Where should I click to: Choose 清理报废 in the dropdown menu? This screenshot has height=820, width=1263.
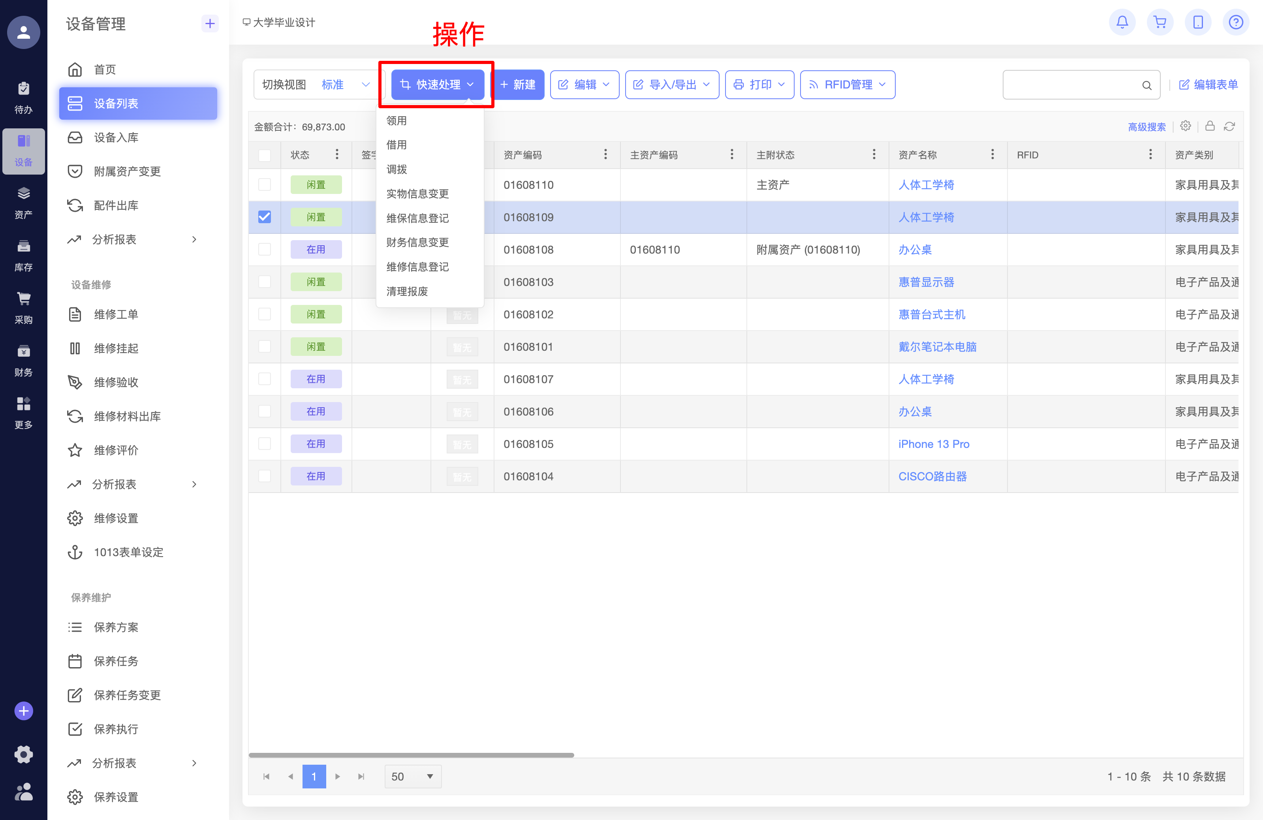[406, 292]
